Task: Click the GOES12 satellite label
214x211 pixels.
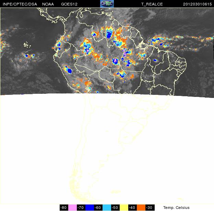Action: coord(69,4)
